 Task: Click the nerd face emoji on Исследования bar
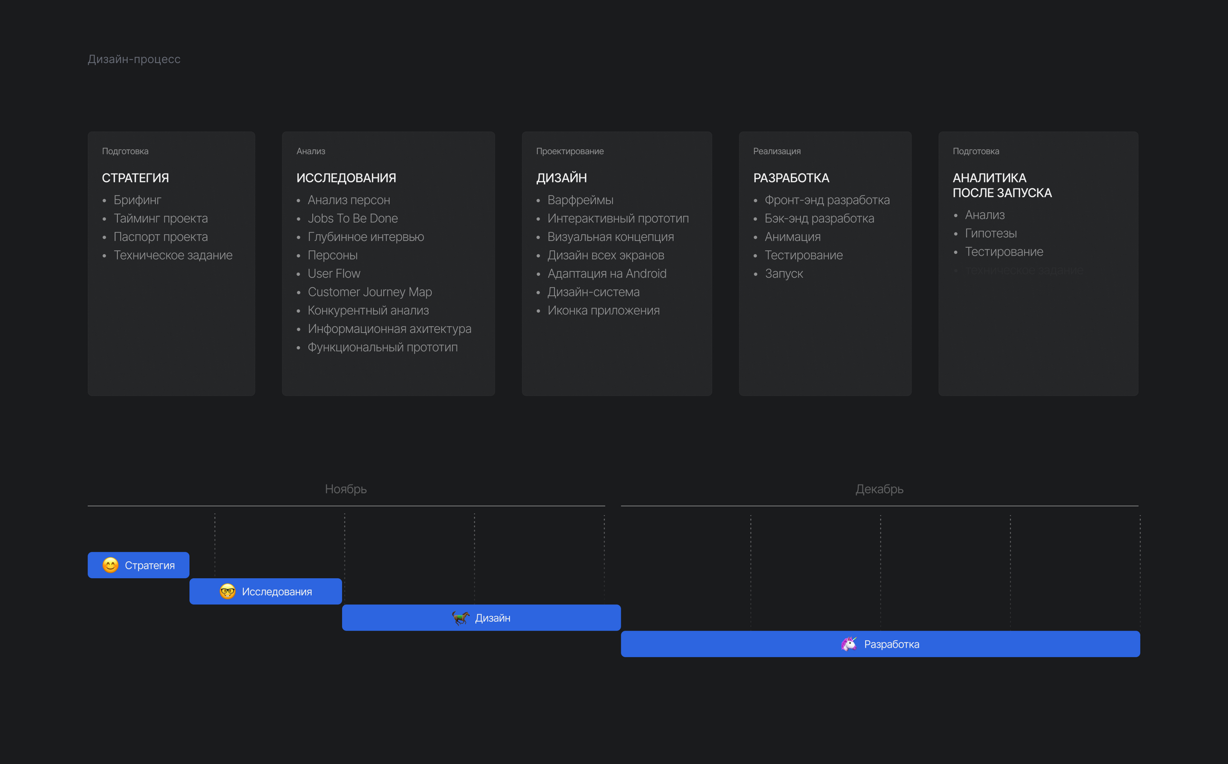[228, 591]
